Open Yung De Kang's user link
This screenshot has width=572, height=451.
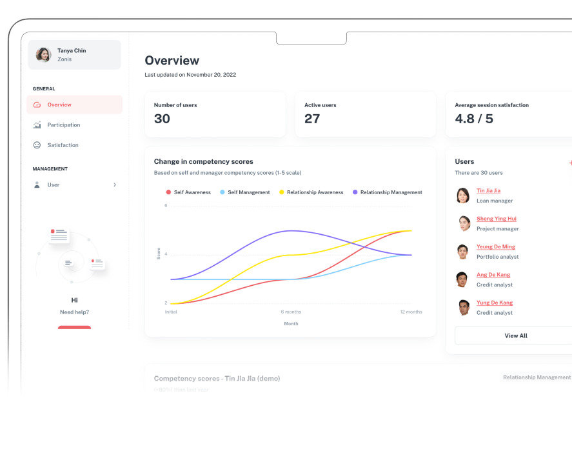coord(495,303)
